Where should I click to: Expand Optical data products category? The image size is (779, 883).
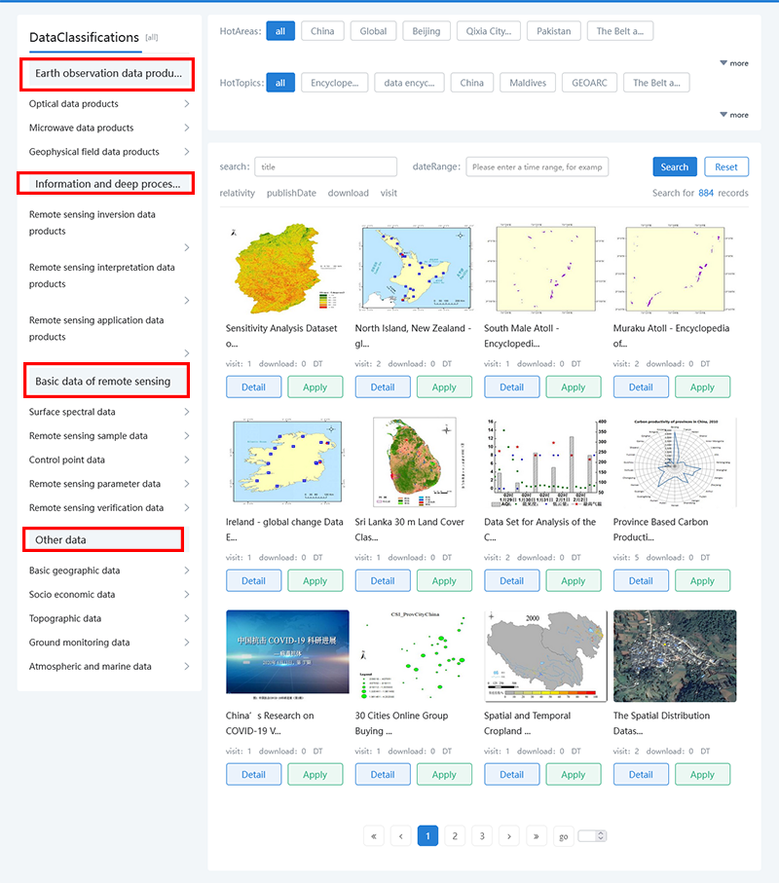(x=186, y=104)
